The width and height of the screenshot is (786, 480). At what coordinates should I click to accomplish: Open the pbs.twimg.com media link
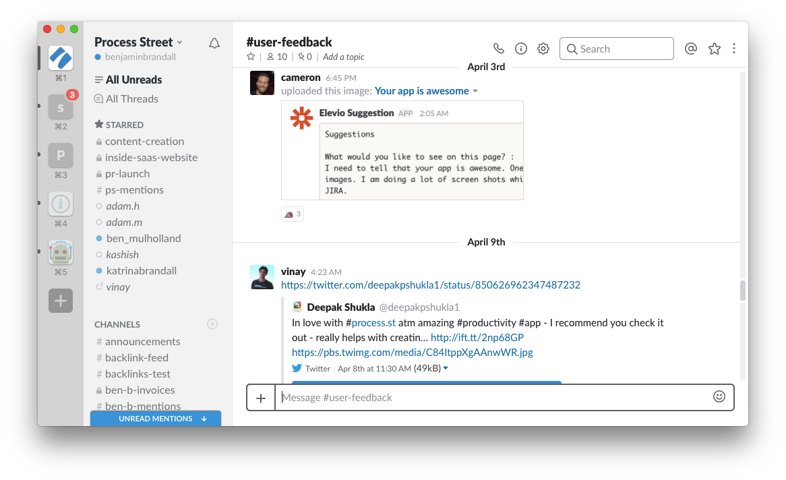click(413, 352)
